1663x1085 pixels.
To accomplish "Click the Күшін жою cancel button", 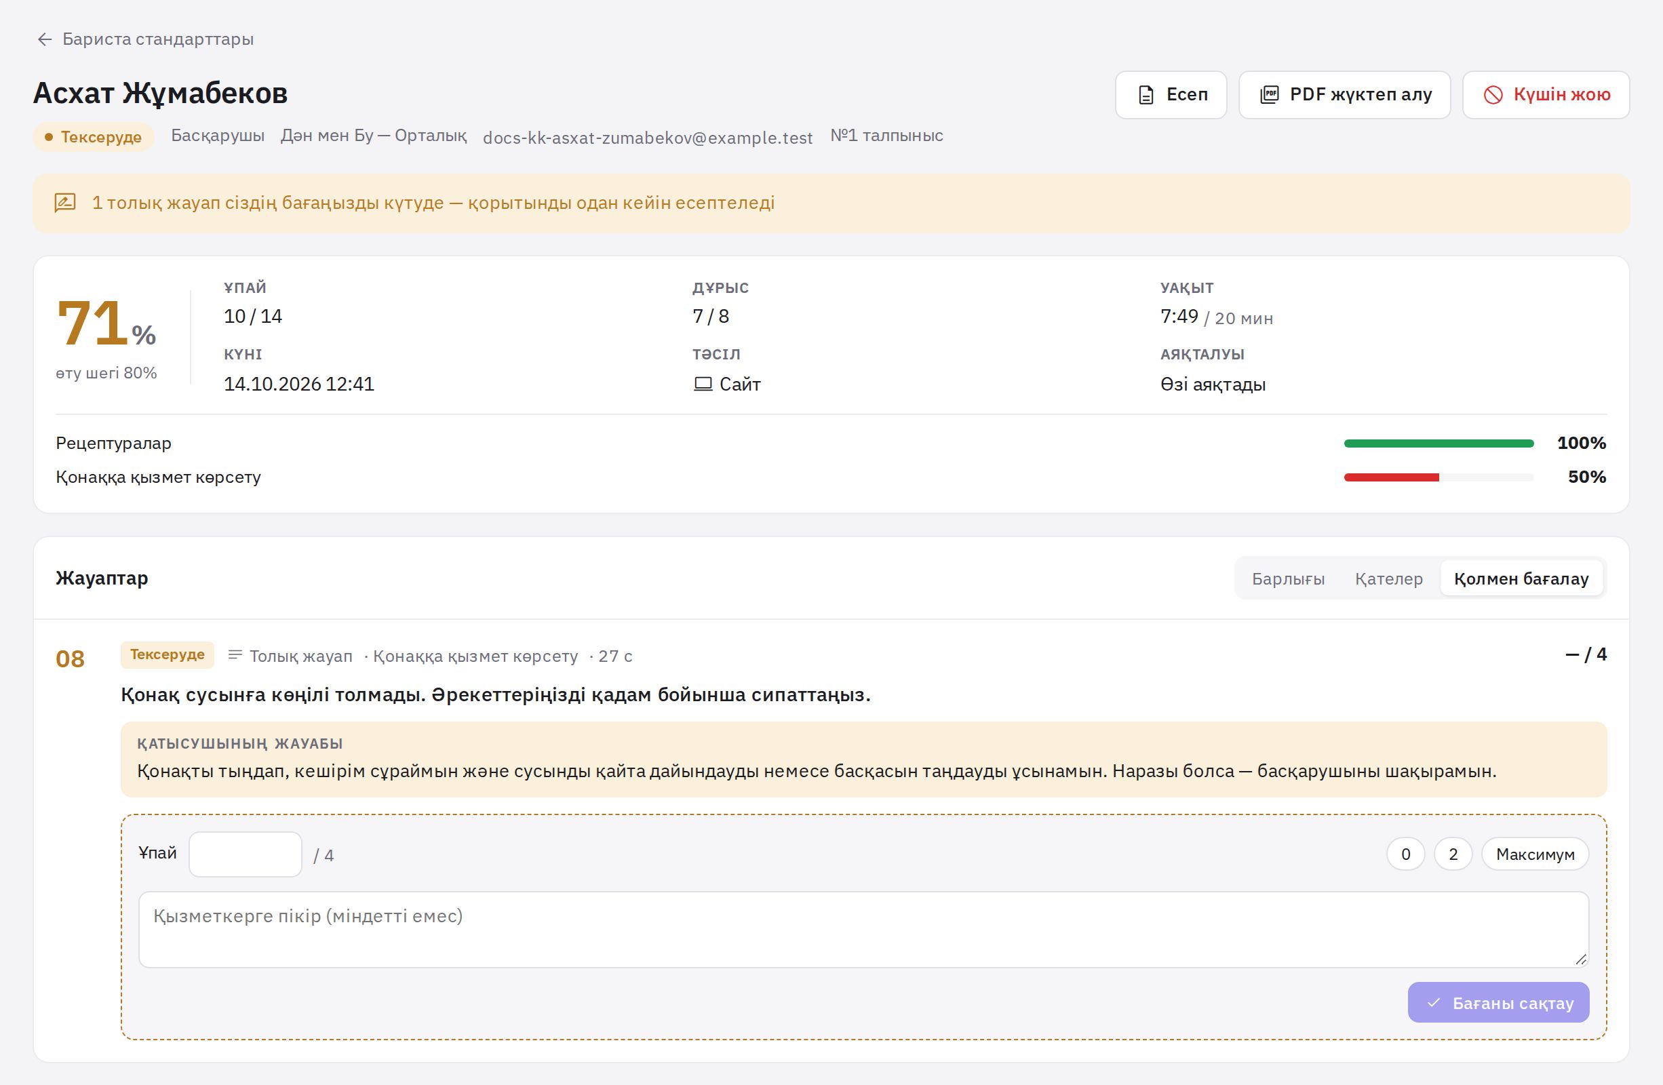I will click(1546, 94).
